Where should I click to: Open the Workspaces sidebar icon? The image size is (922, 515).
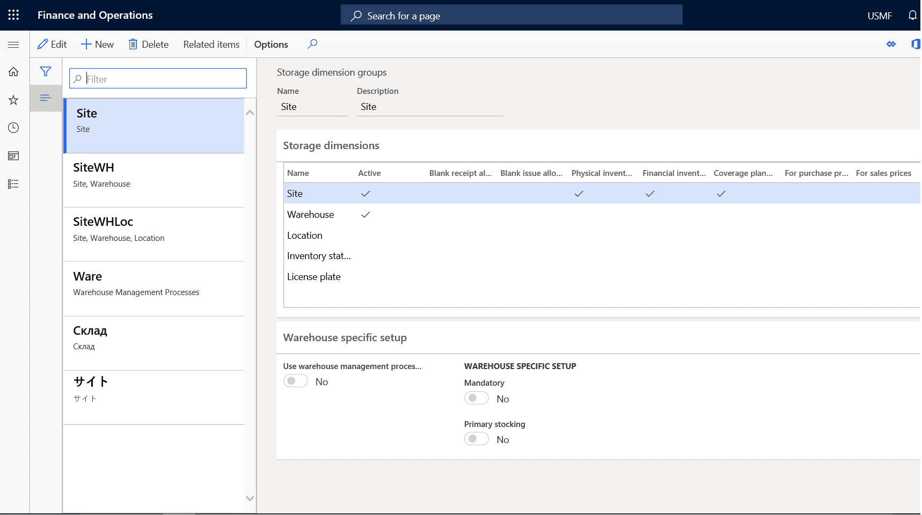13,156
